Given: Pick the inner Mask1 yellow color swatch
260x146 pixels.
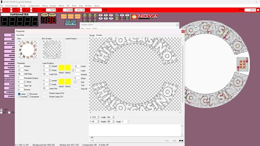Looking at the screenshot, I should pyautogui.click(x=61, y=82).
